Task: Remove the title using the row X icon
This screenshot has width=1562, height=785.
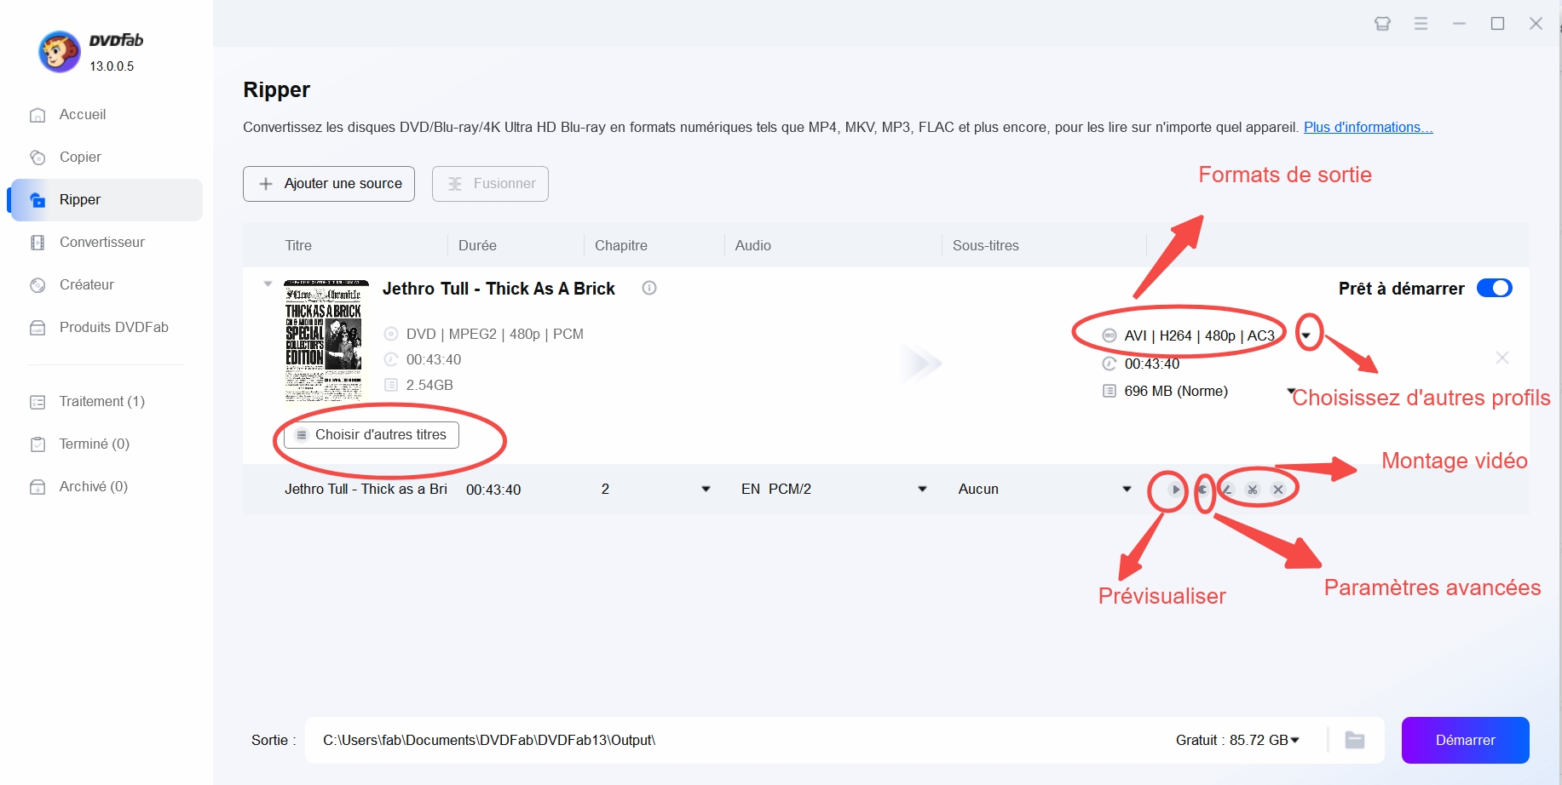Action: tap(1278, 490)
